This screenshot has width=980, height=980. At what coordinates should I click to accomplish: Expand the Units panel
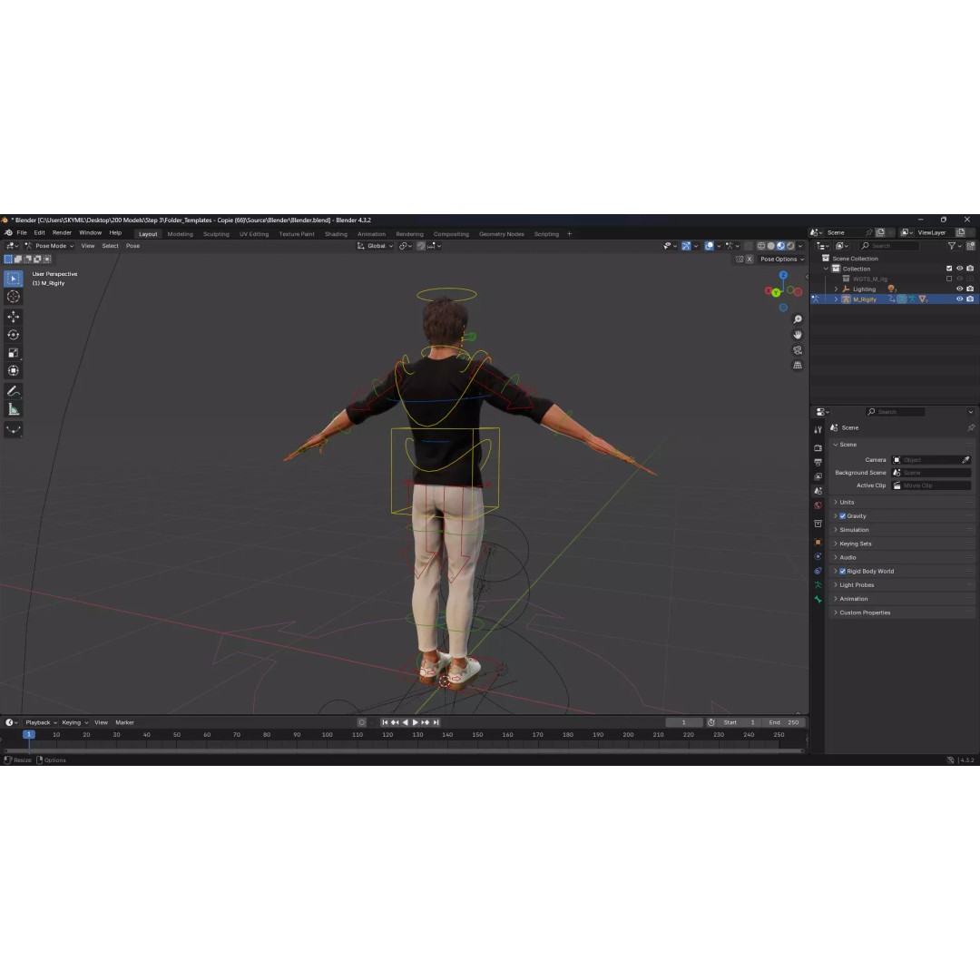click(903, 503)
